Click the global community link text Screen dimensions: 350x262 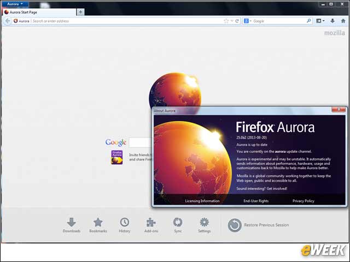pyautogui.click(x=270, y=176)
